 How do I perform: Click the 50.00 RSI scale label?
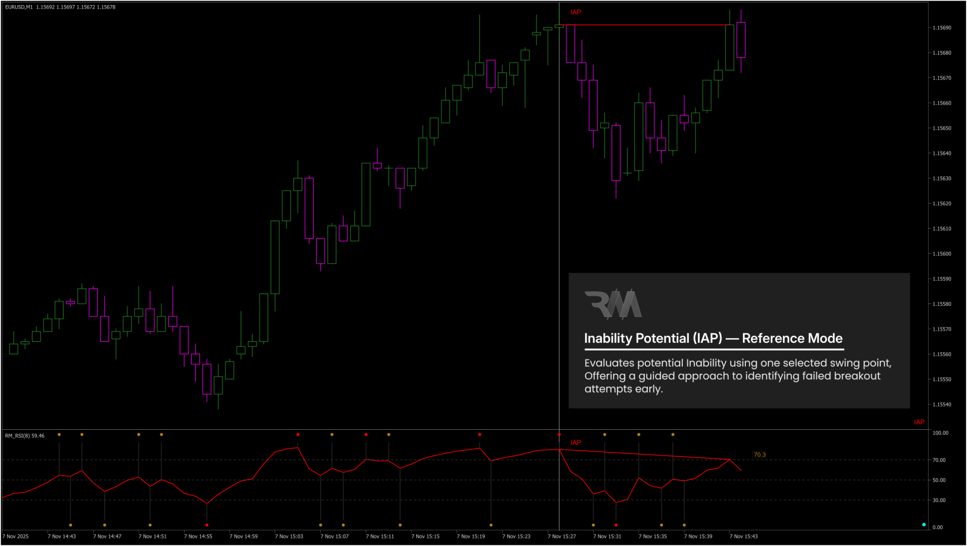(939, 480)
